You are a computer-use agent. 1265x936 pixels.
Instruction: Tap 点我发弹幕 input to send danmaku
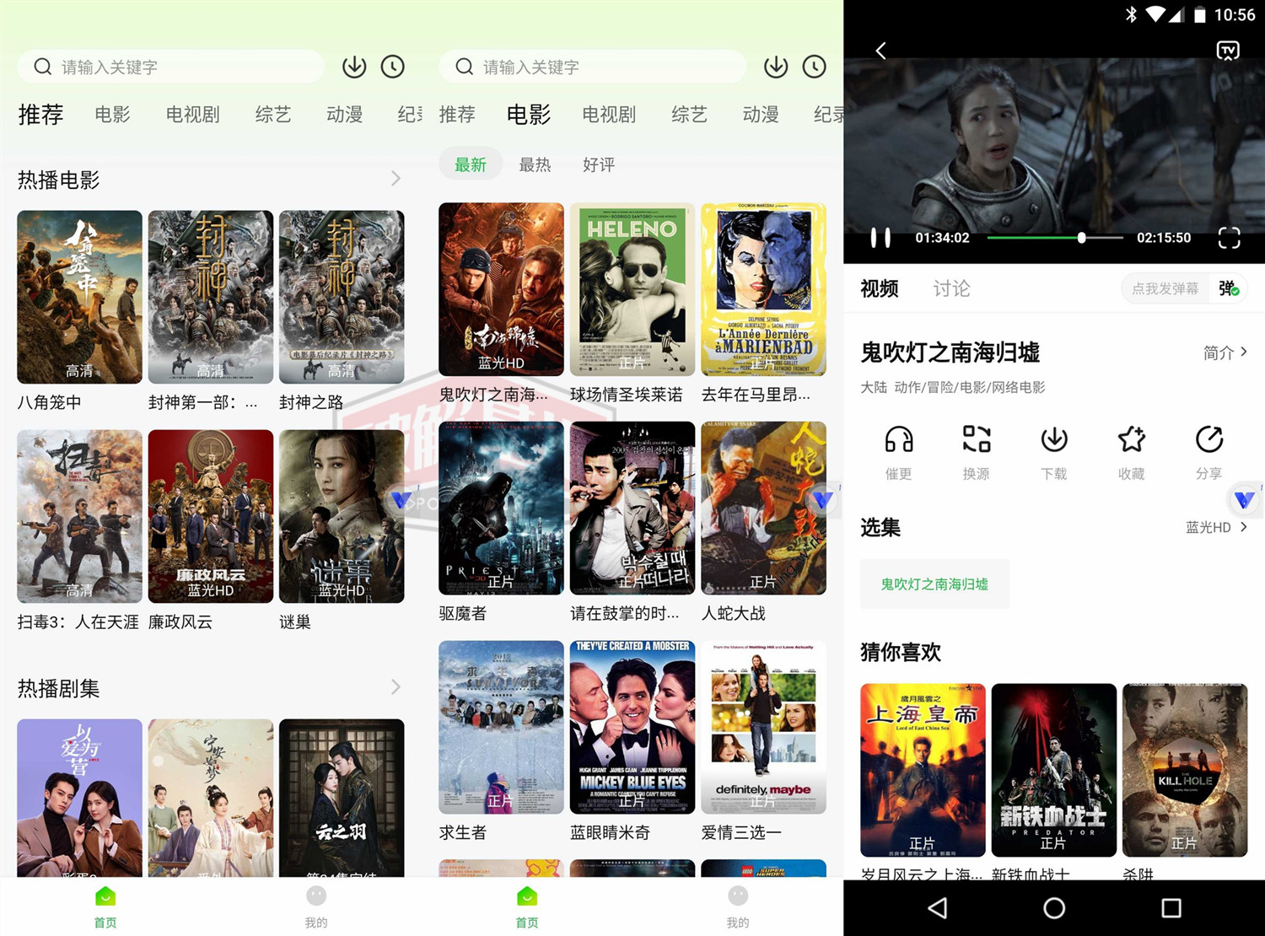click(1165, 288)
